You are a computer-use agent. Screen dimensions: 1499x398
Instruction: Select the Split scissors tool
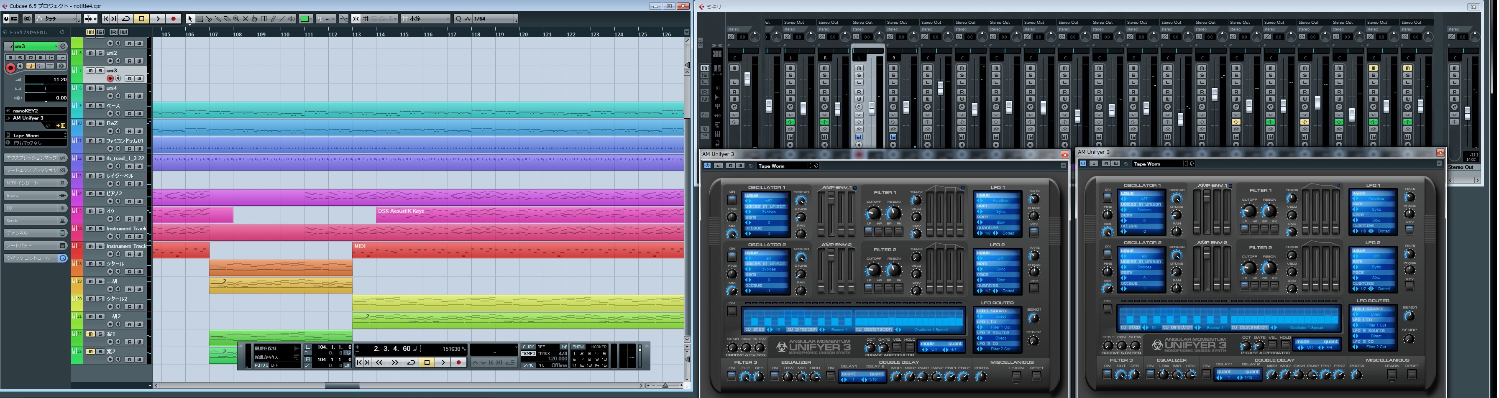[x=208, y=19]
